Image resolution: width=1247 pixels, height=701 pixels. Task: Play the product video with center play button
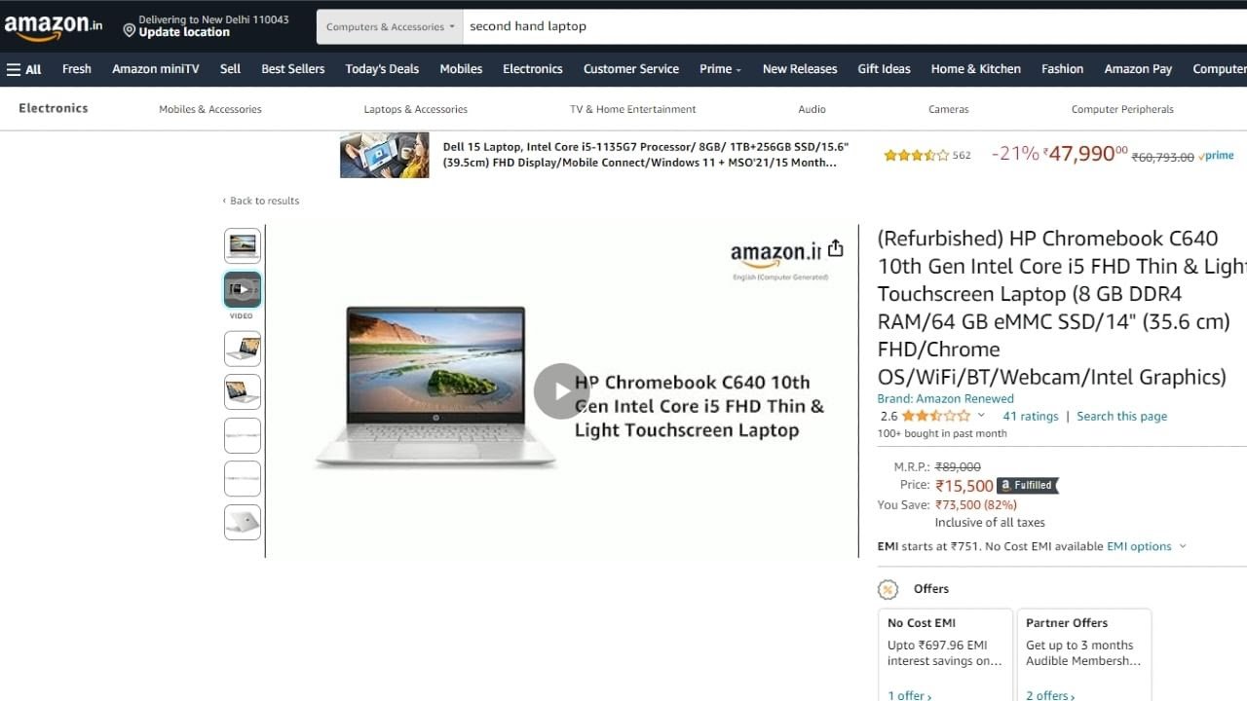561,391
